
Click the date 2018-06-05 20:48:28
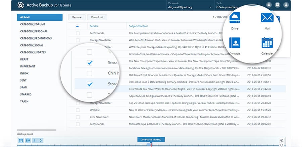pyautogui.click(x=259, y=103)
